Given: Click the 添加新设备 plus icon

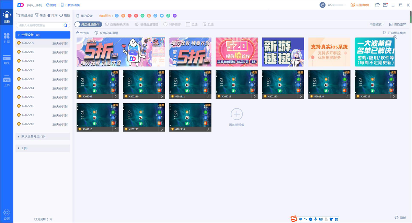Looking at the screenshot, I should pos(237,114).
